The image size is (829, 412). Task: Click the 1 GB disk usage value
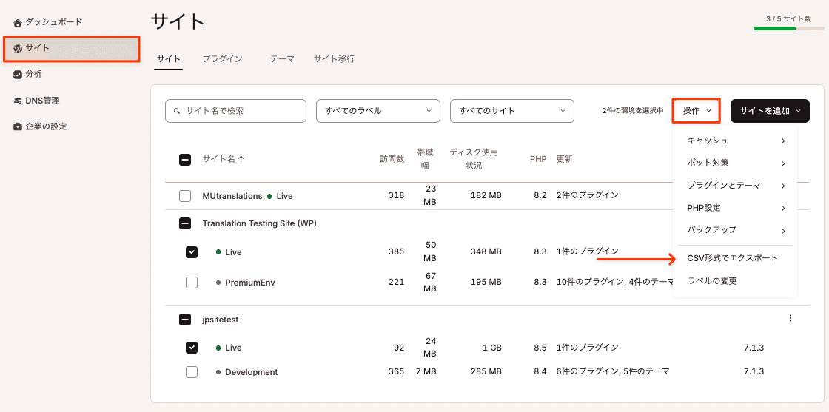pyautogui.click(x=491, y=348)
